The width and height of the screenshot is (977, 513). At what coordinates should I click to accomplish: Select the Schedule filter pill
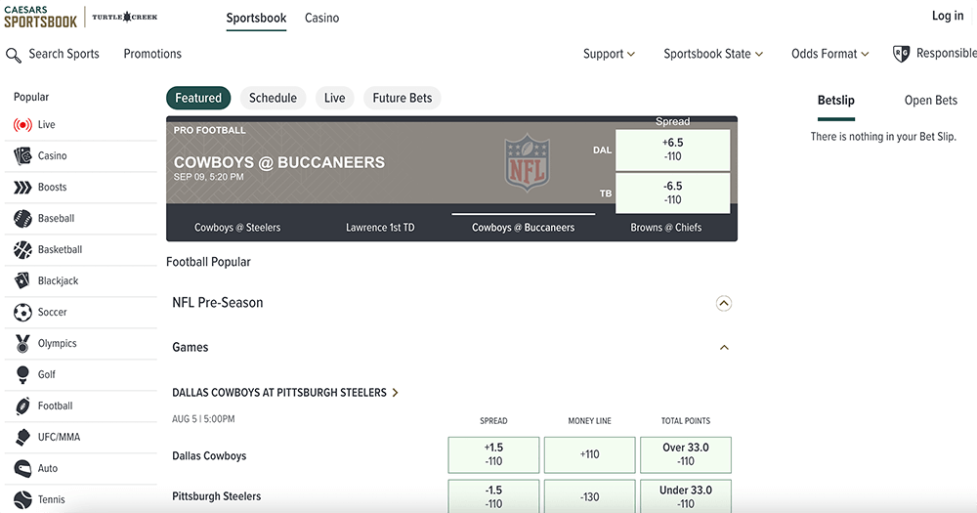tap(273, 98)
